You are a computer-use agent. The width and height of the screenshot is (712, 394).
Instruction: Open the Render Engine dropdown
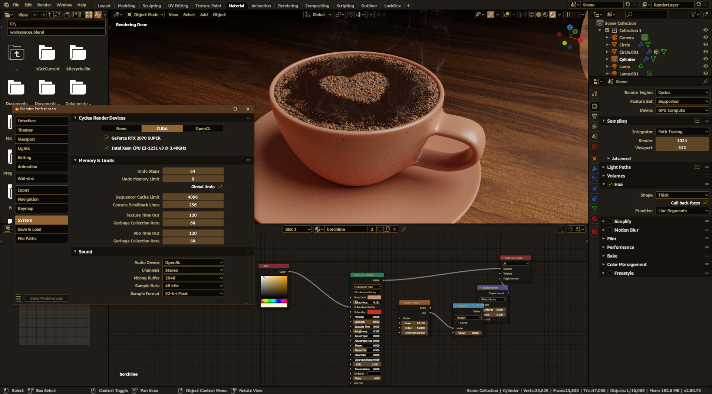click(x=682, y=92)
